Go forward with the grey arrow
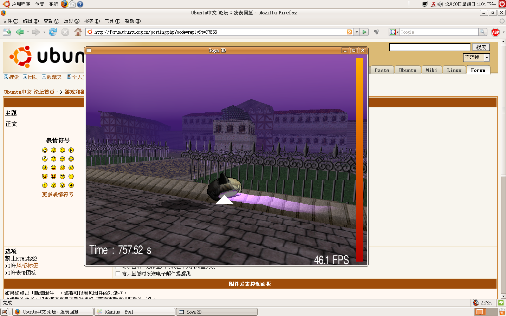Screen dimensions: 506x316 click(x=36, y=32)
